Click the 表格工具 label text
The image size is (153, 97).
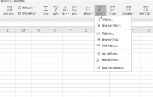pos(144,14)
